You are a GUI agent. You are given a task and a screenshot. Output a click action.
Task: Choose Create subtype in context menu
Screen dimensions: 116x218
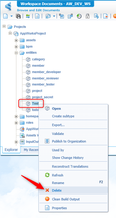[73, 116]
